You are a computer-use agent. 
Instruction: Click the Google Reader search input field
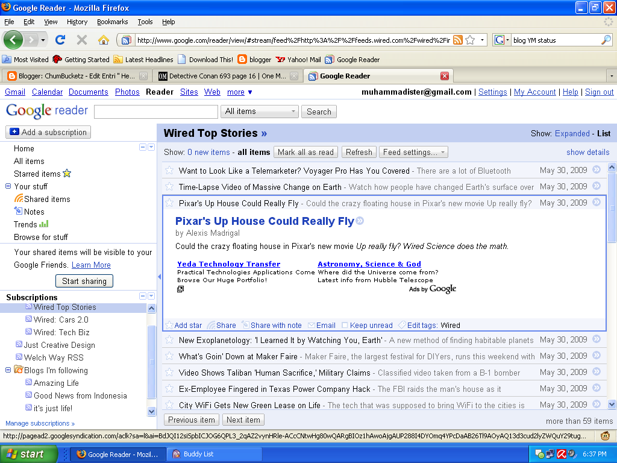156,112
